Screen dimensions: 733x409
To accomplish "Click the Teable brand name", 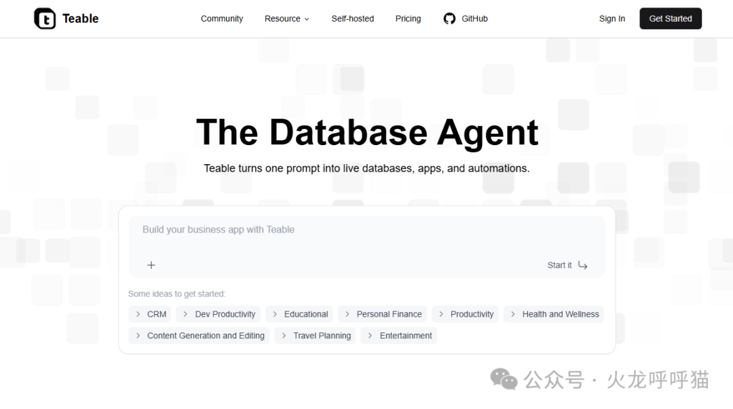I will (80, 19).
